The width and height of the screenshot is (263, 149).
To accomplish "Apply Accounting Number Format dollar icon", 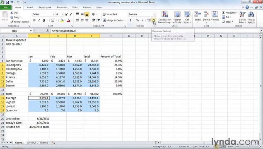I will click(x=130, y=20).
